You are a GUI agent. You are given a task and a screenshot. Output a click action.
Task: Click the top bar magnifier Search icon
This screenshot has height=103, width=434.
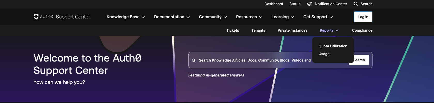click(x=356, y=4)
